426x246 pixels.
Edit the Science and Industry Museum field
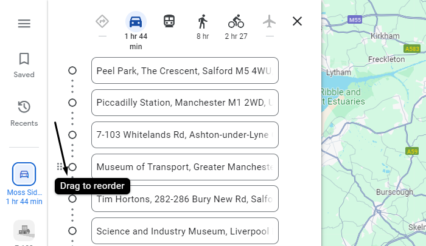click(185, 231)
